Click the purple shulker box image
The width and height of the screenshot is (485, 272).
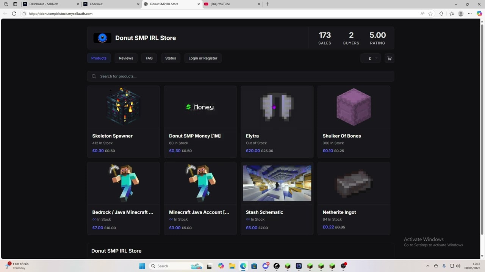[x=354, y=107]
